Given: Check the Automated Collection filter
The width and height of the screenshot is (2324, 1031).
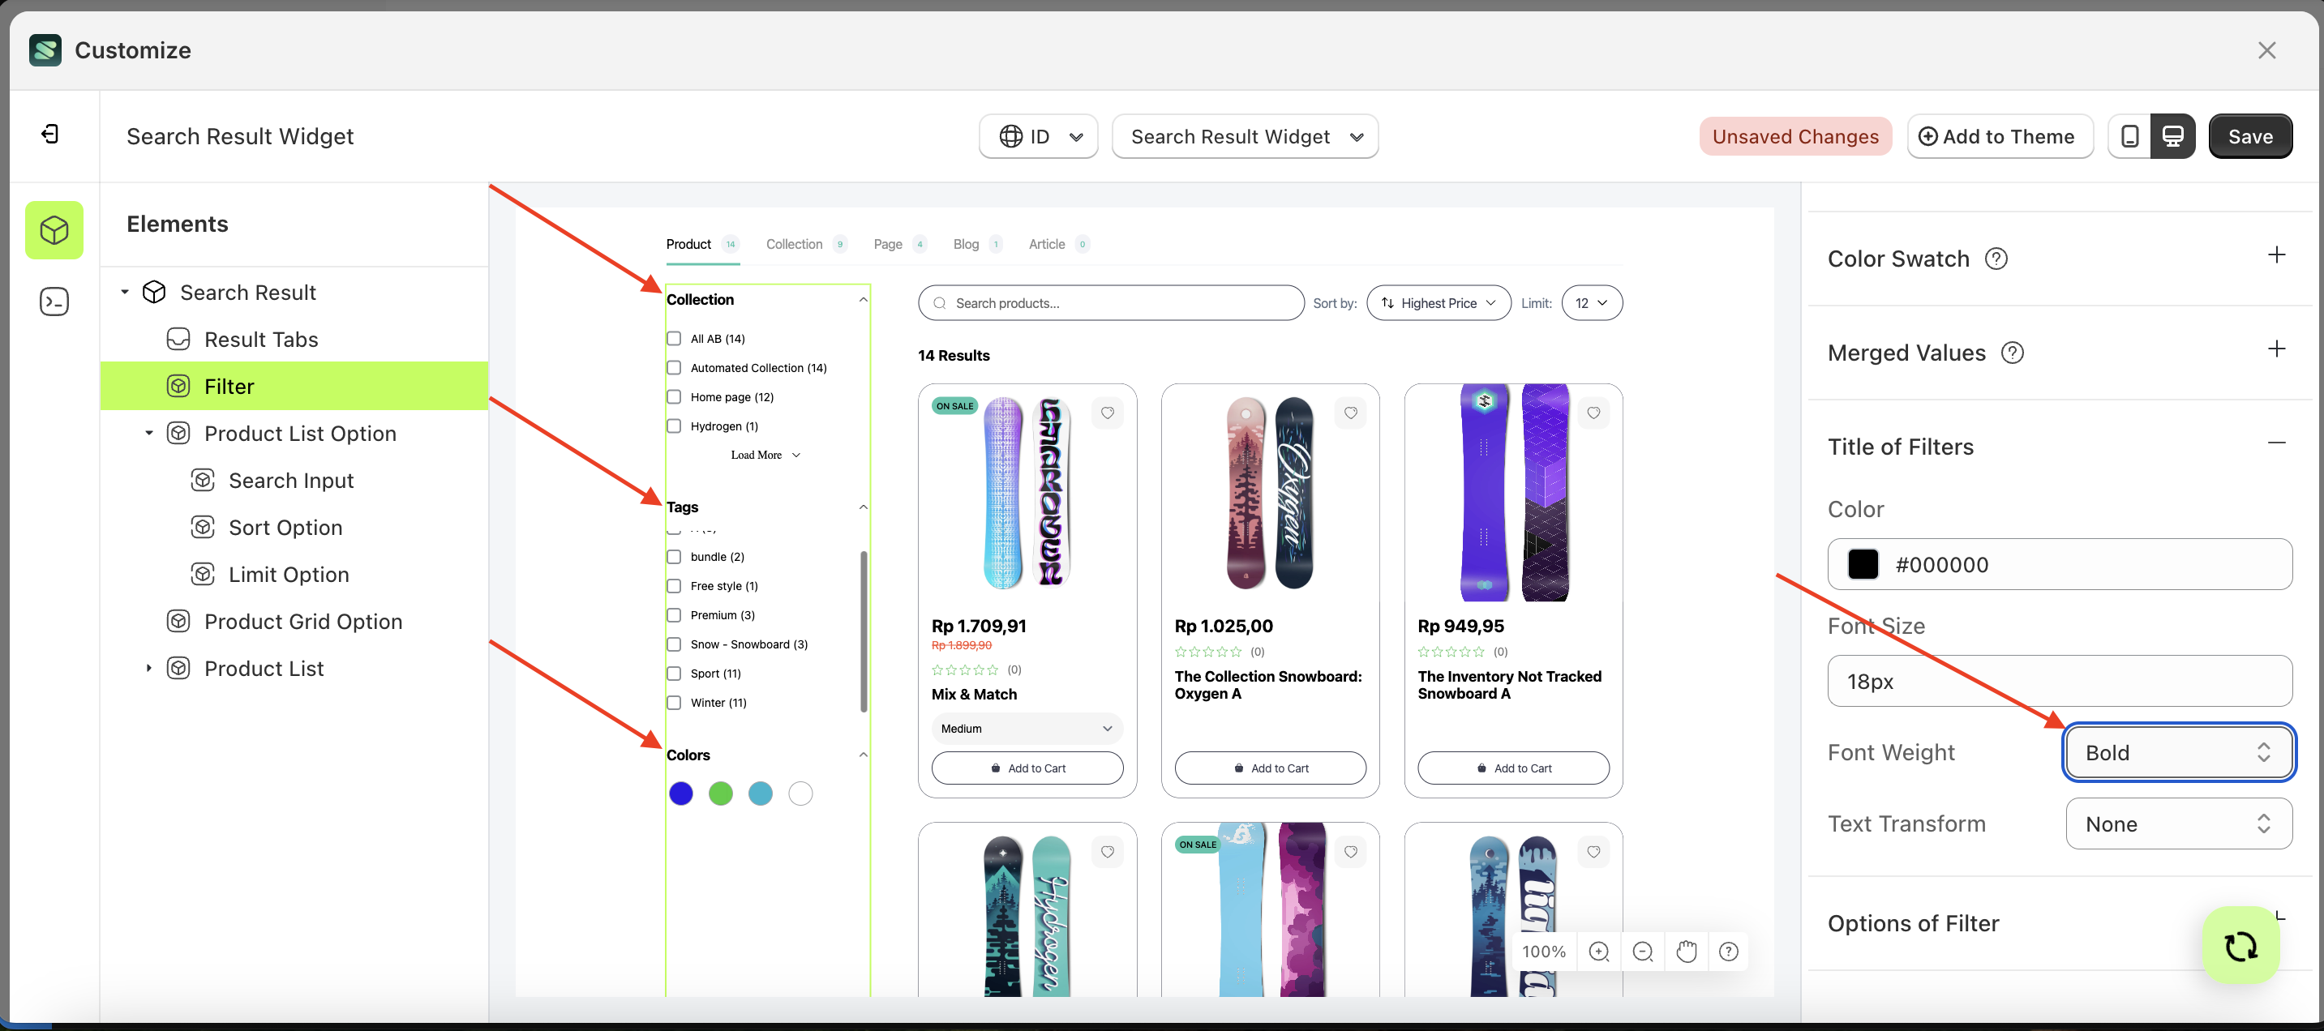Looking at the screenshot, I should (x=674, y=367).
